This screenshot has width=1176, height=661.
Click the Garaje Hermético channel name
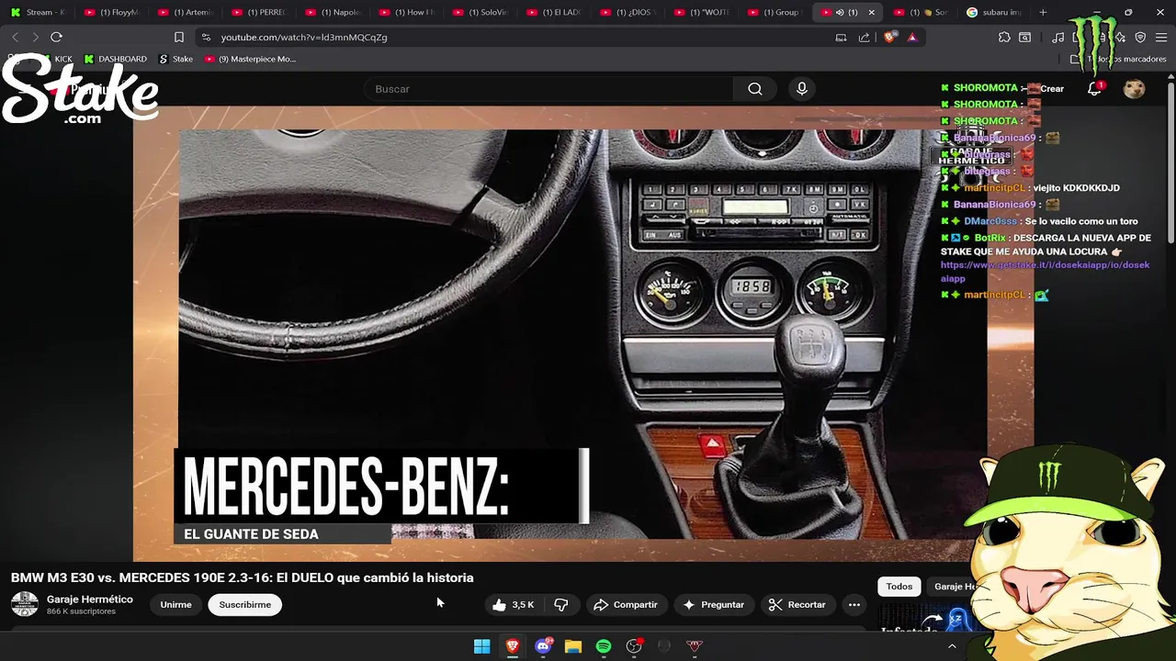click(x=90, y=599)
